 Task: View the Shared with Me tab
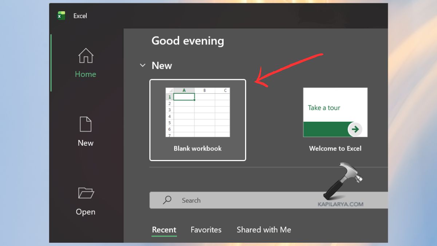[263, 230]
